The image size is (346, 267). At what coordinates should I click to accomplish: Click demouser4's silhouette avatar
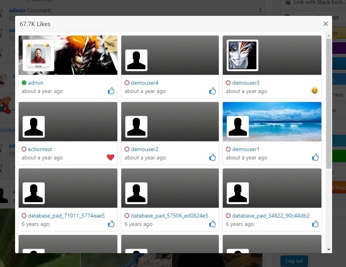tap(136, 60)
